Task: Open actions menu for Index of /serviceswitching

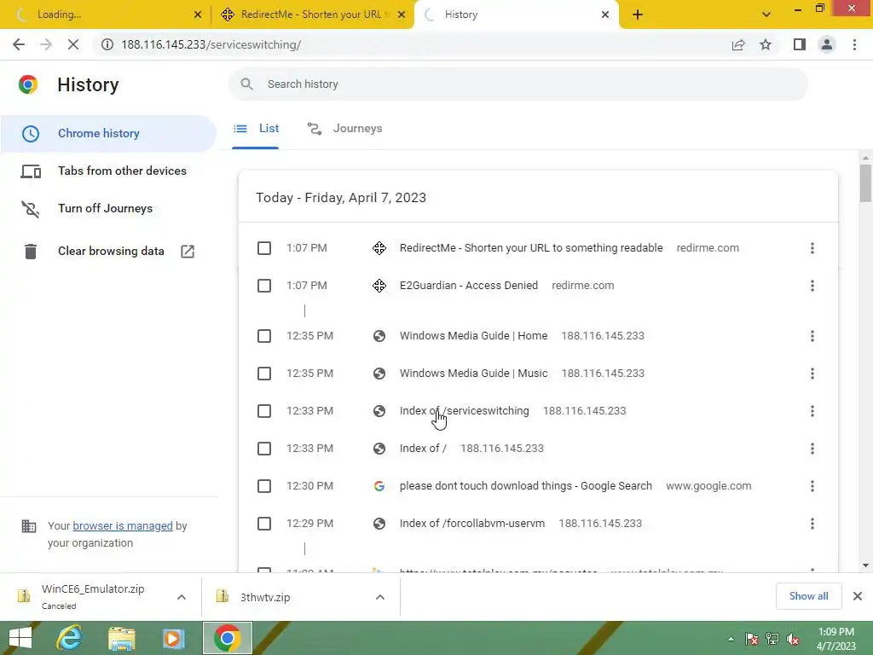Action: [812, 411]
